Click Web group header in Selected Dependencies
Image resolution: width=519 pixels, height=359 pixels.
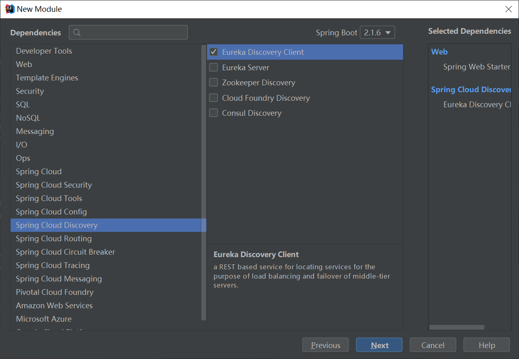click(439, 52)
